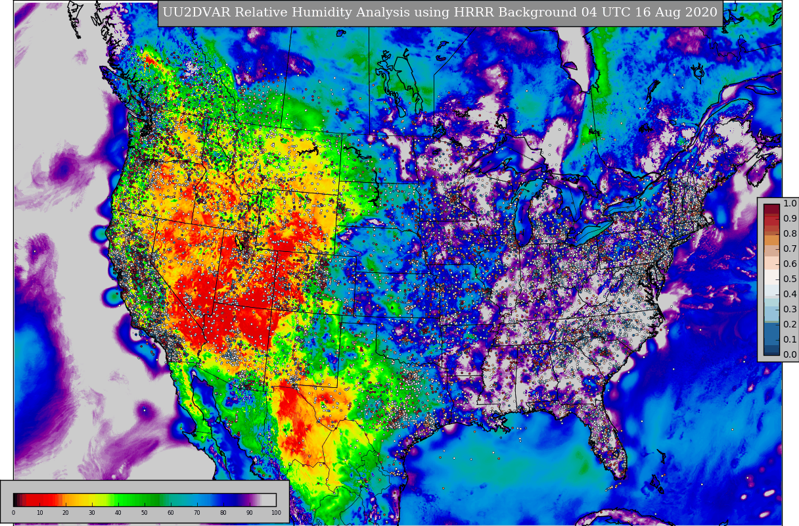Click the 0.1 label on the right colorbar
This screenshot has height=526, width=799.
790,339
